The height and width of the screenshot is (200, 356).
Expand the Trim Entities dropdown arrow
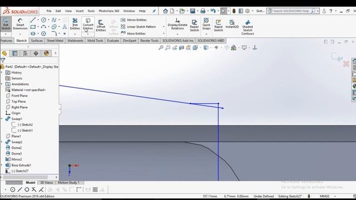pyautogui.click(x=75, y=34)
